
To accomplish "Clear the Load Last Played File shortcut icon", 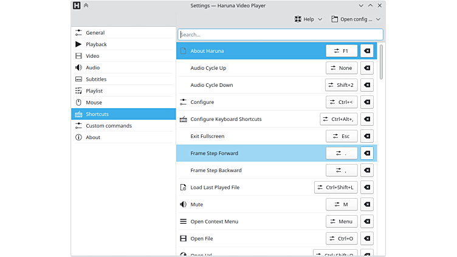I will pos(366,188).
